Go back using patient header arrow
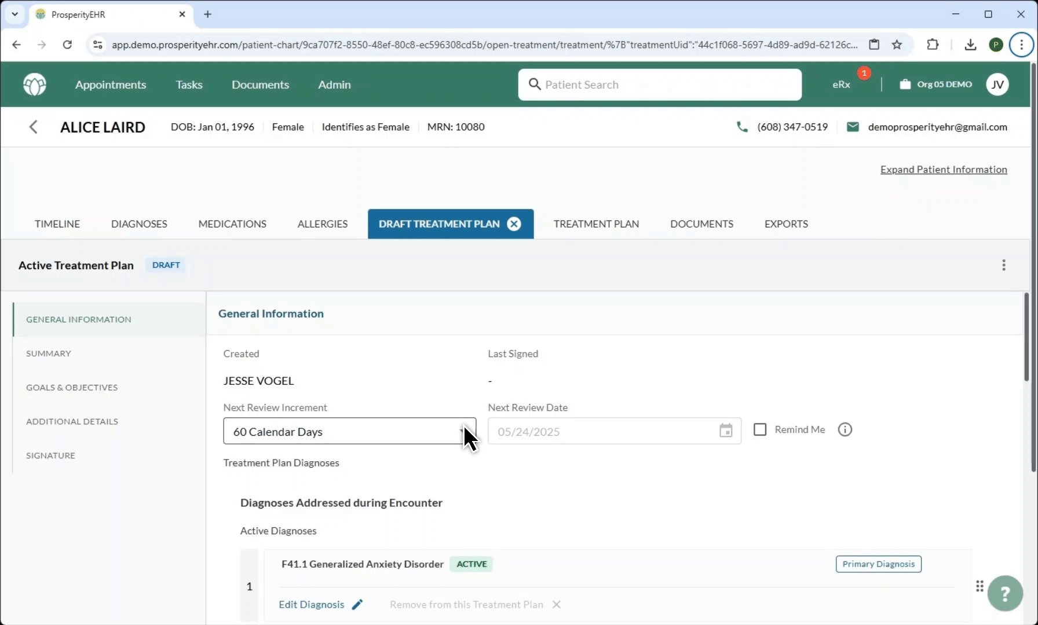 click(x=34, y=127)
